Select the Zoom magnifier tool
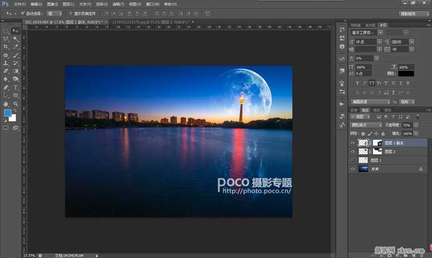This screenshot has width=432, height=258. pyautogui.click(x=16, y=104)
